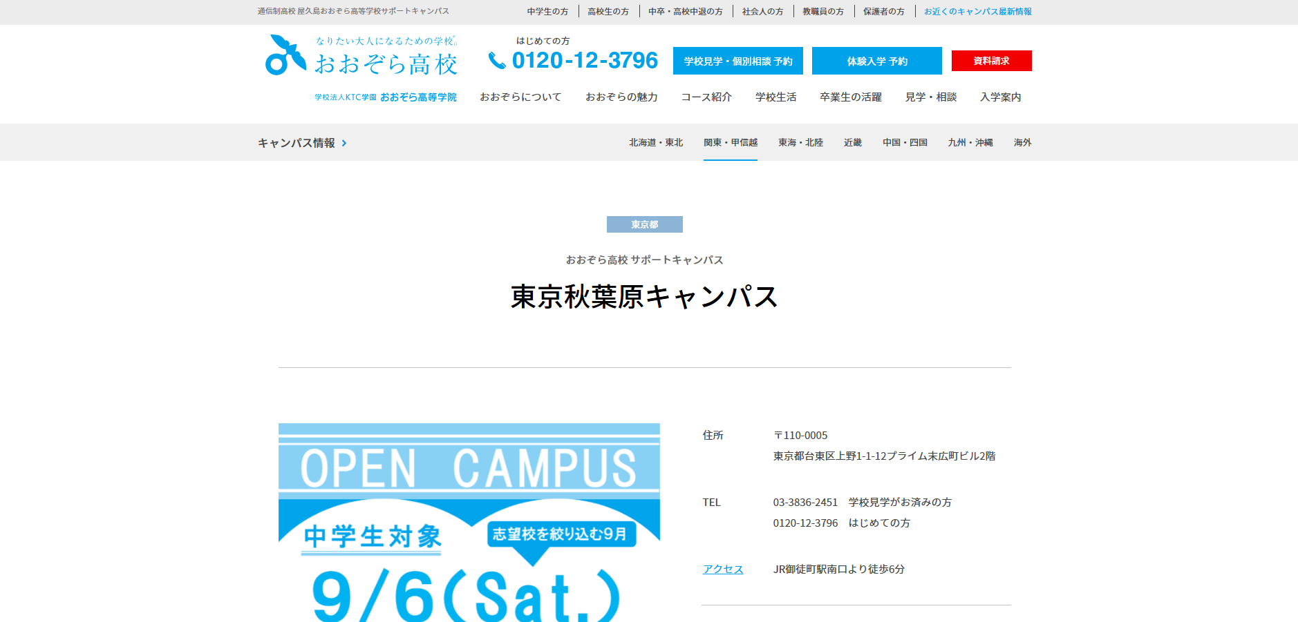Select the 北海道・東北 region tab
Image resolution: width=1298 pixels, height=622 pixels.
[656, 142]
